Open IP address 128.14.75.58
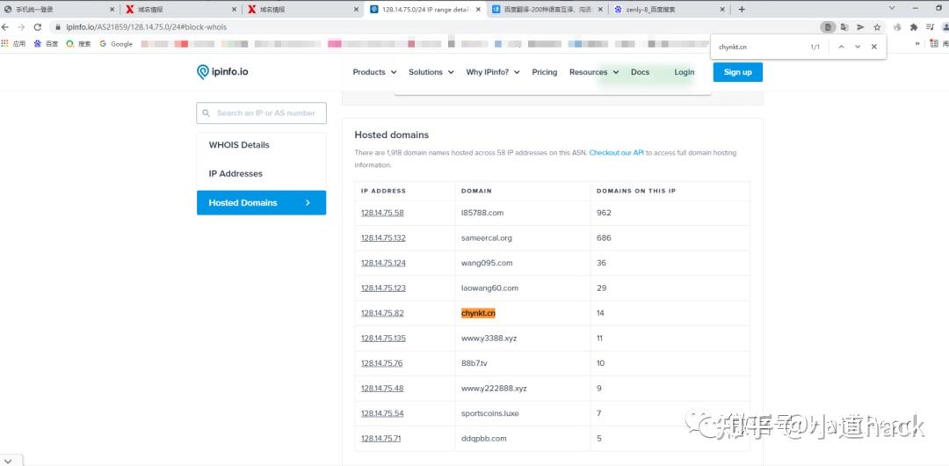The image size is (949, 466). (x=382, y=213)
